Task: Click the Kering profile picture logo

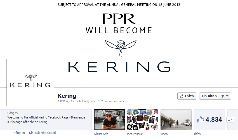Action: [30, 82]
